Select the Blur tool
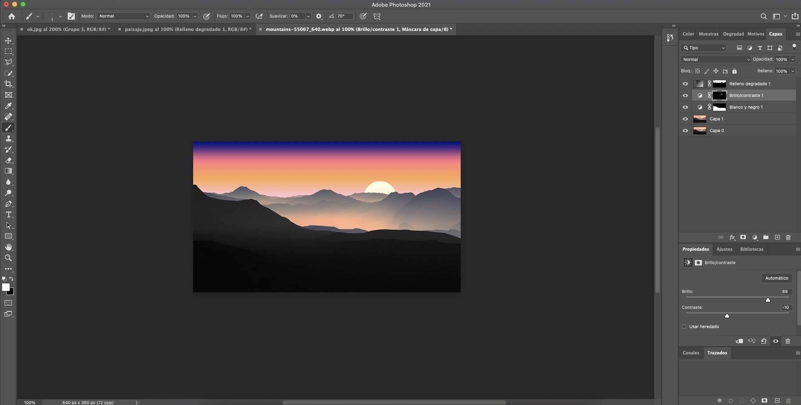The width and height of the screenshot is (801, 405). 8,182
